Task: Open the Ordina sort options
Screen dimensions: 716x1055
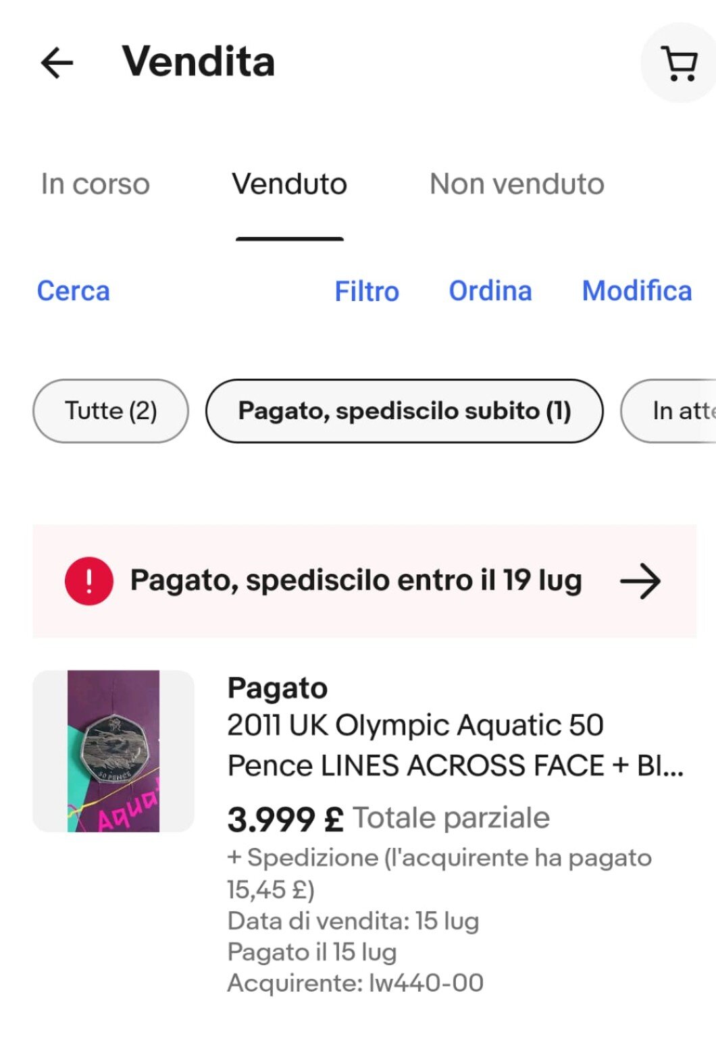Action: tap(490, 291)
